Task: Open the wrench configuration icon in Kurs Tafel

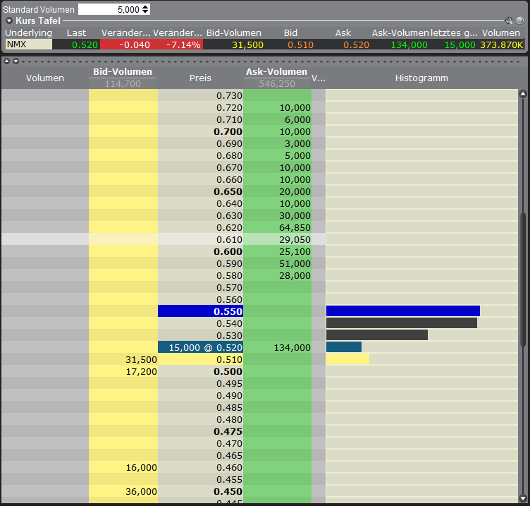Action: pos(510,21)
